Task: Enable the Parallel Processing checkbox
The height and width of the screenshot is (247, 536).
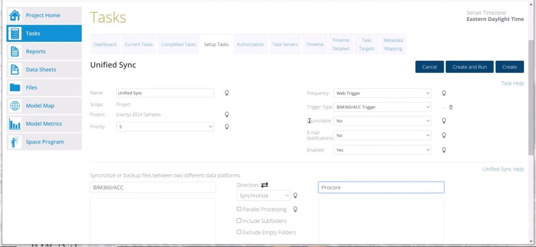Action: tap(239, 209)
